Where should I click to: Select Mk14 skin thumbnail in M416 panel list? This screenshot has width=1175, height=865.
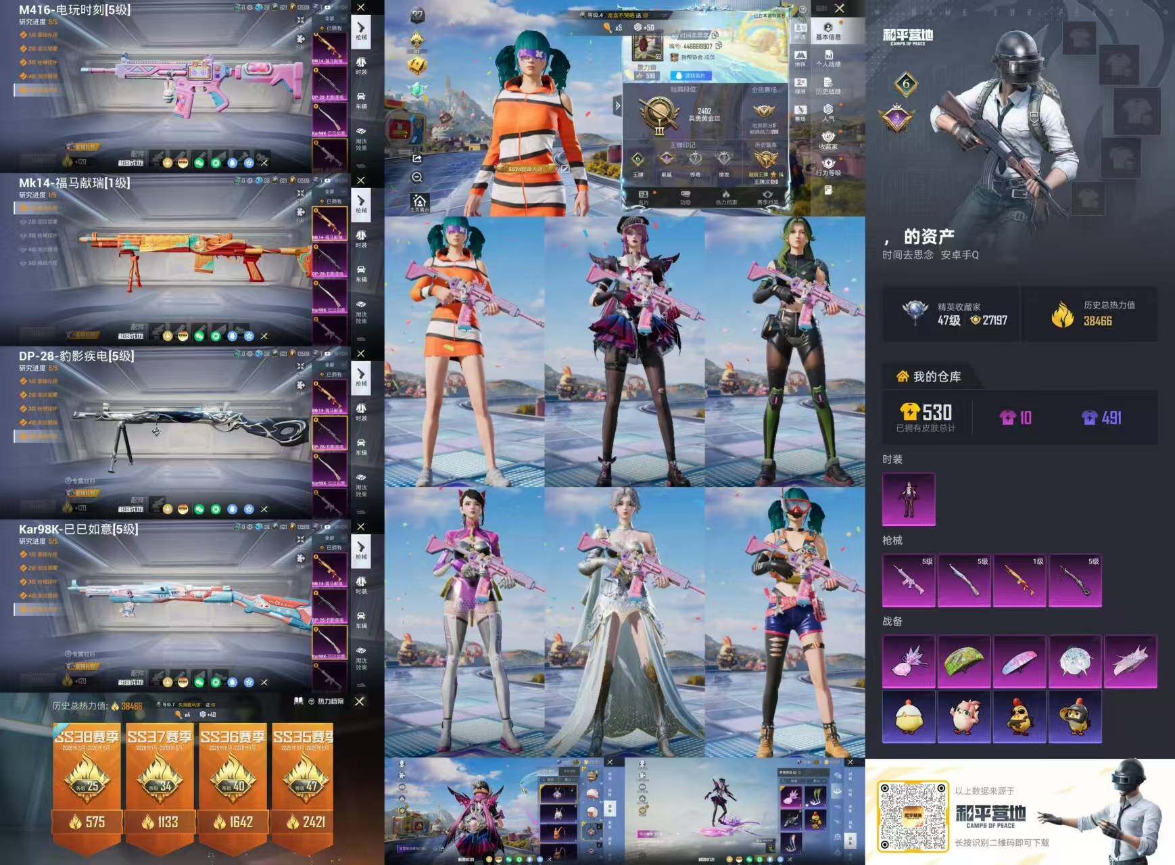click(329, 49)
